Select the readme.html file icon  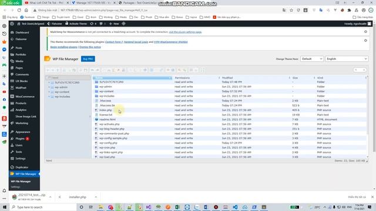[x=96, y=120]
